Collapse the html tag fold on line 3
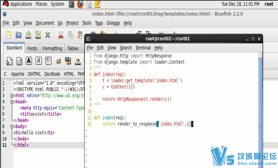Image resolution: width=278 pixels, height=168 pixels. (x=12, y=96)
